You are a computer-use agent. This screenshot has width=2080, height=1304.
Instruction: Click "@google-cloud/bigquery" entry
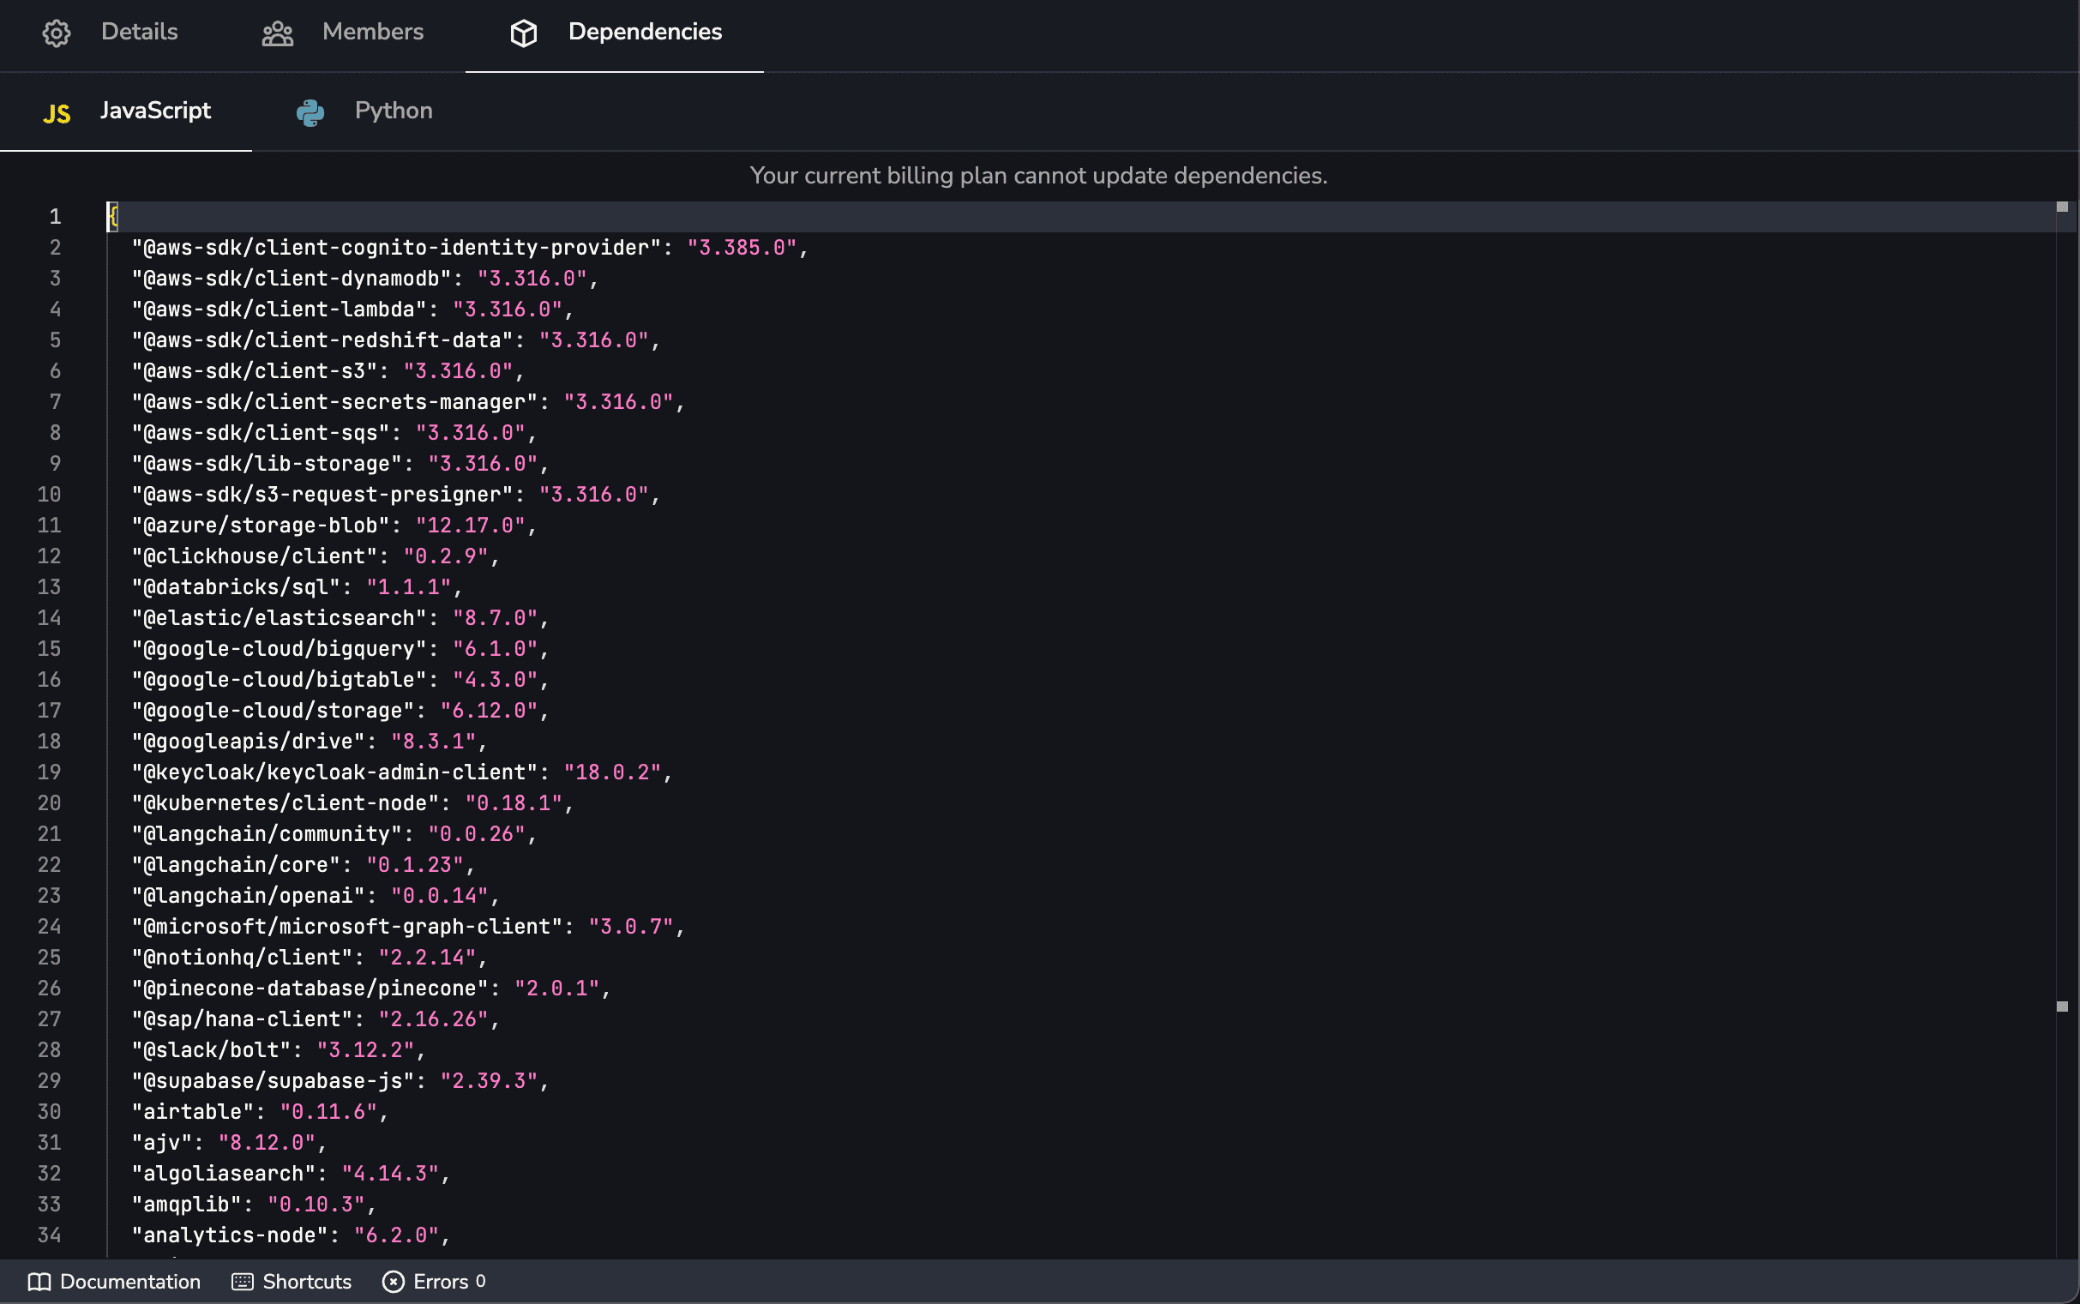point(340,649)
